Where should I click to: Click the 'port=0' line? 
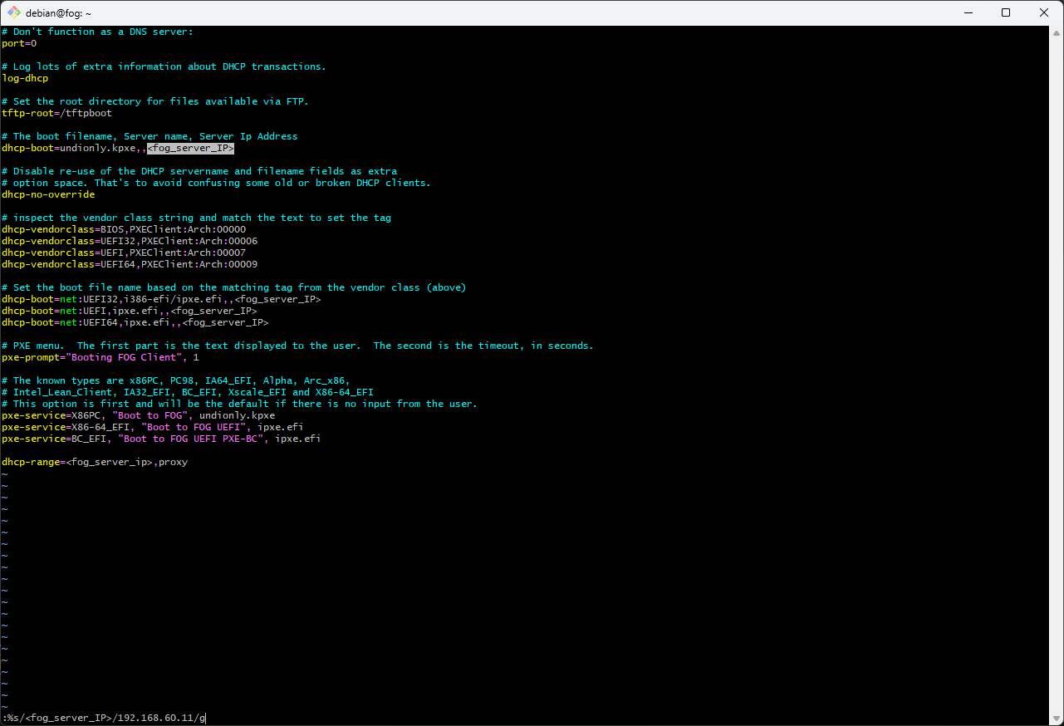pos(19,43)
